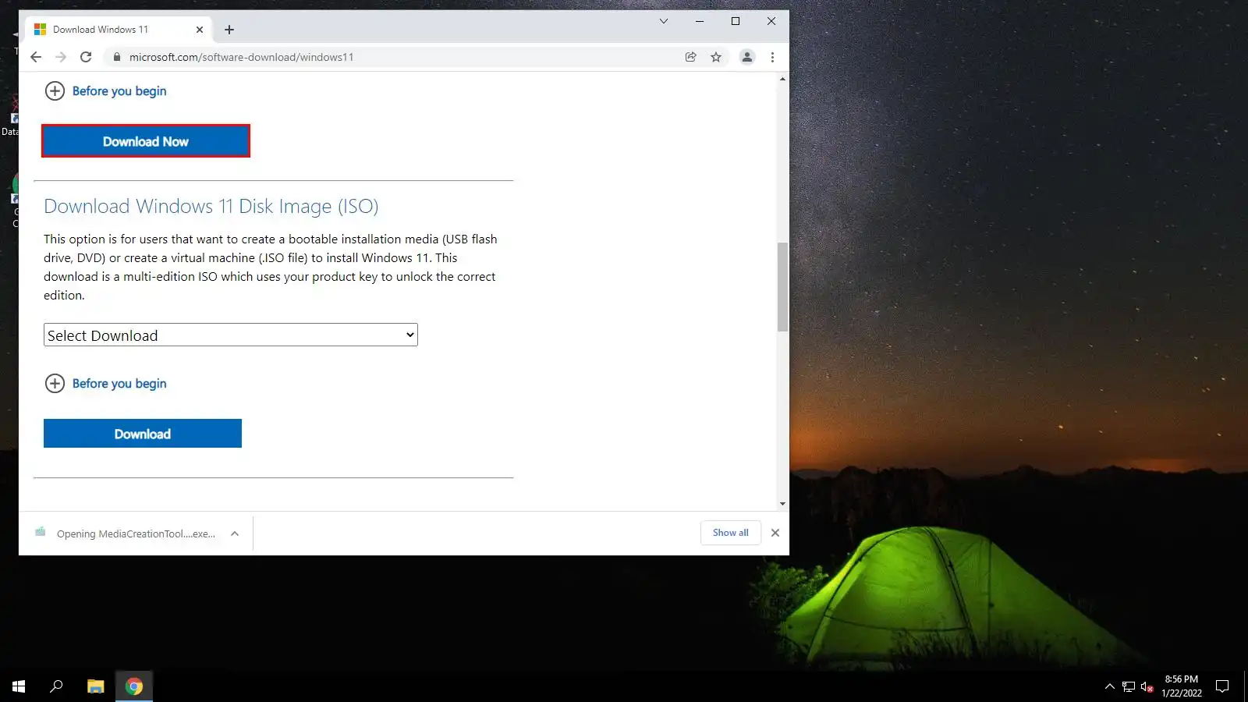1248x702 pixels.
Task: Click the page vertical scrollbar thumb
Action: tap(782, 287)
